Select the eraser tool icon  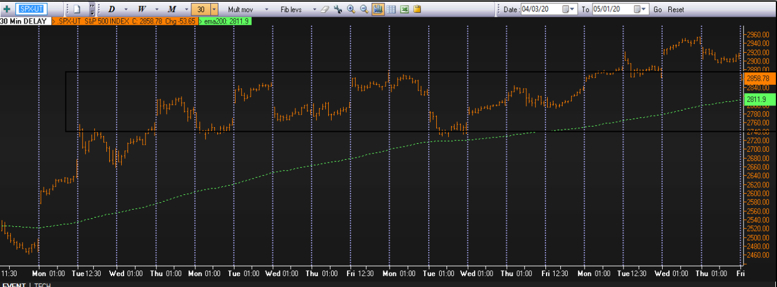[325, 9]
